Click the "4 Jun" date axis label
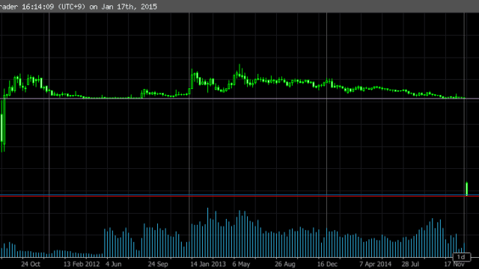Viewport: 479px width, 269px height. point(113,264)
